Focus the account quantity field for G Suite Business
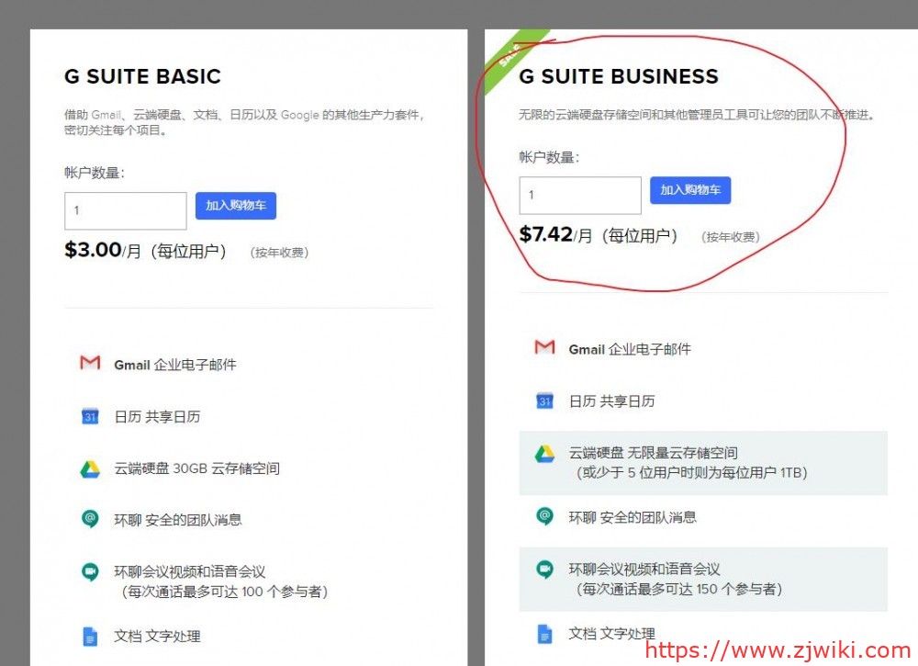The width and height of the screenshot is (918, 666). 580,195
